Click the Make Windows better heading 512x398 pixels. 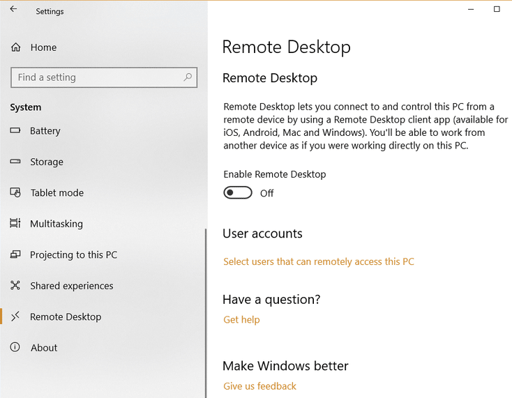(285, 366)
